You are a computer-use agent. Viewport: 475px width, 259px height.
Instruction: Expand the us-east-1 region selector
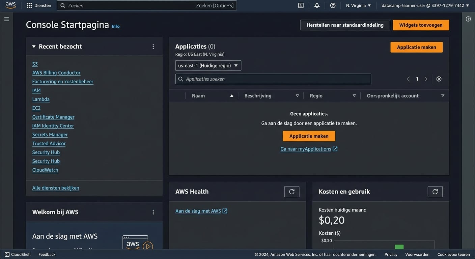tap(208, 65)
